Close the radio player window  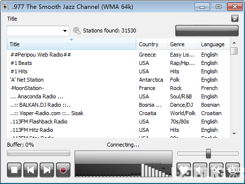[x=235, y=7]
